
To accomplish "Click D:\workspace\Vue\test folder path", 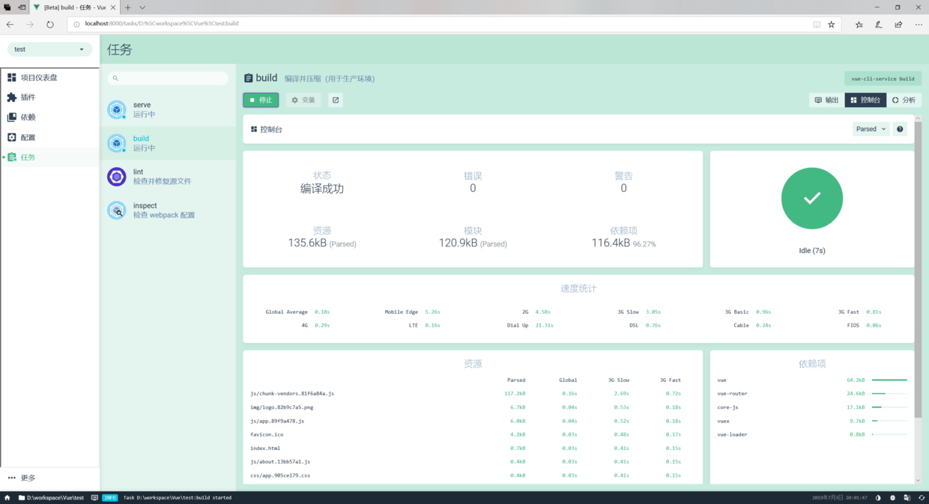I will point(51,497).
